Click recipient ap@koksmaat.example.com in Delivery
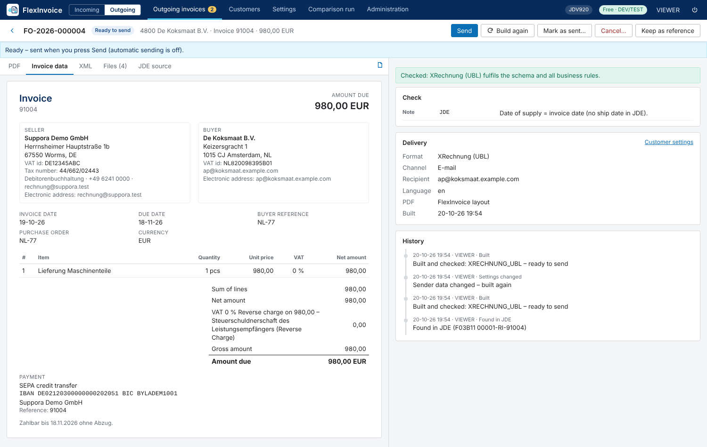Image resolution: width=707 pixels, height=447 pixels. coord(478,179)
